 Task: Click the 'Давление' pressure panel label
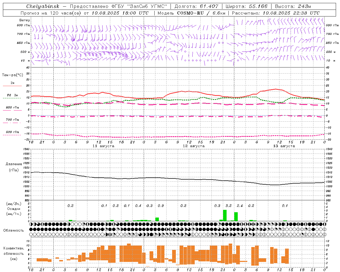(14, 164)
